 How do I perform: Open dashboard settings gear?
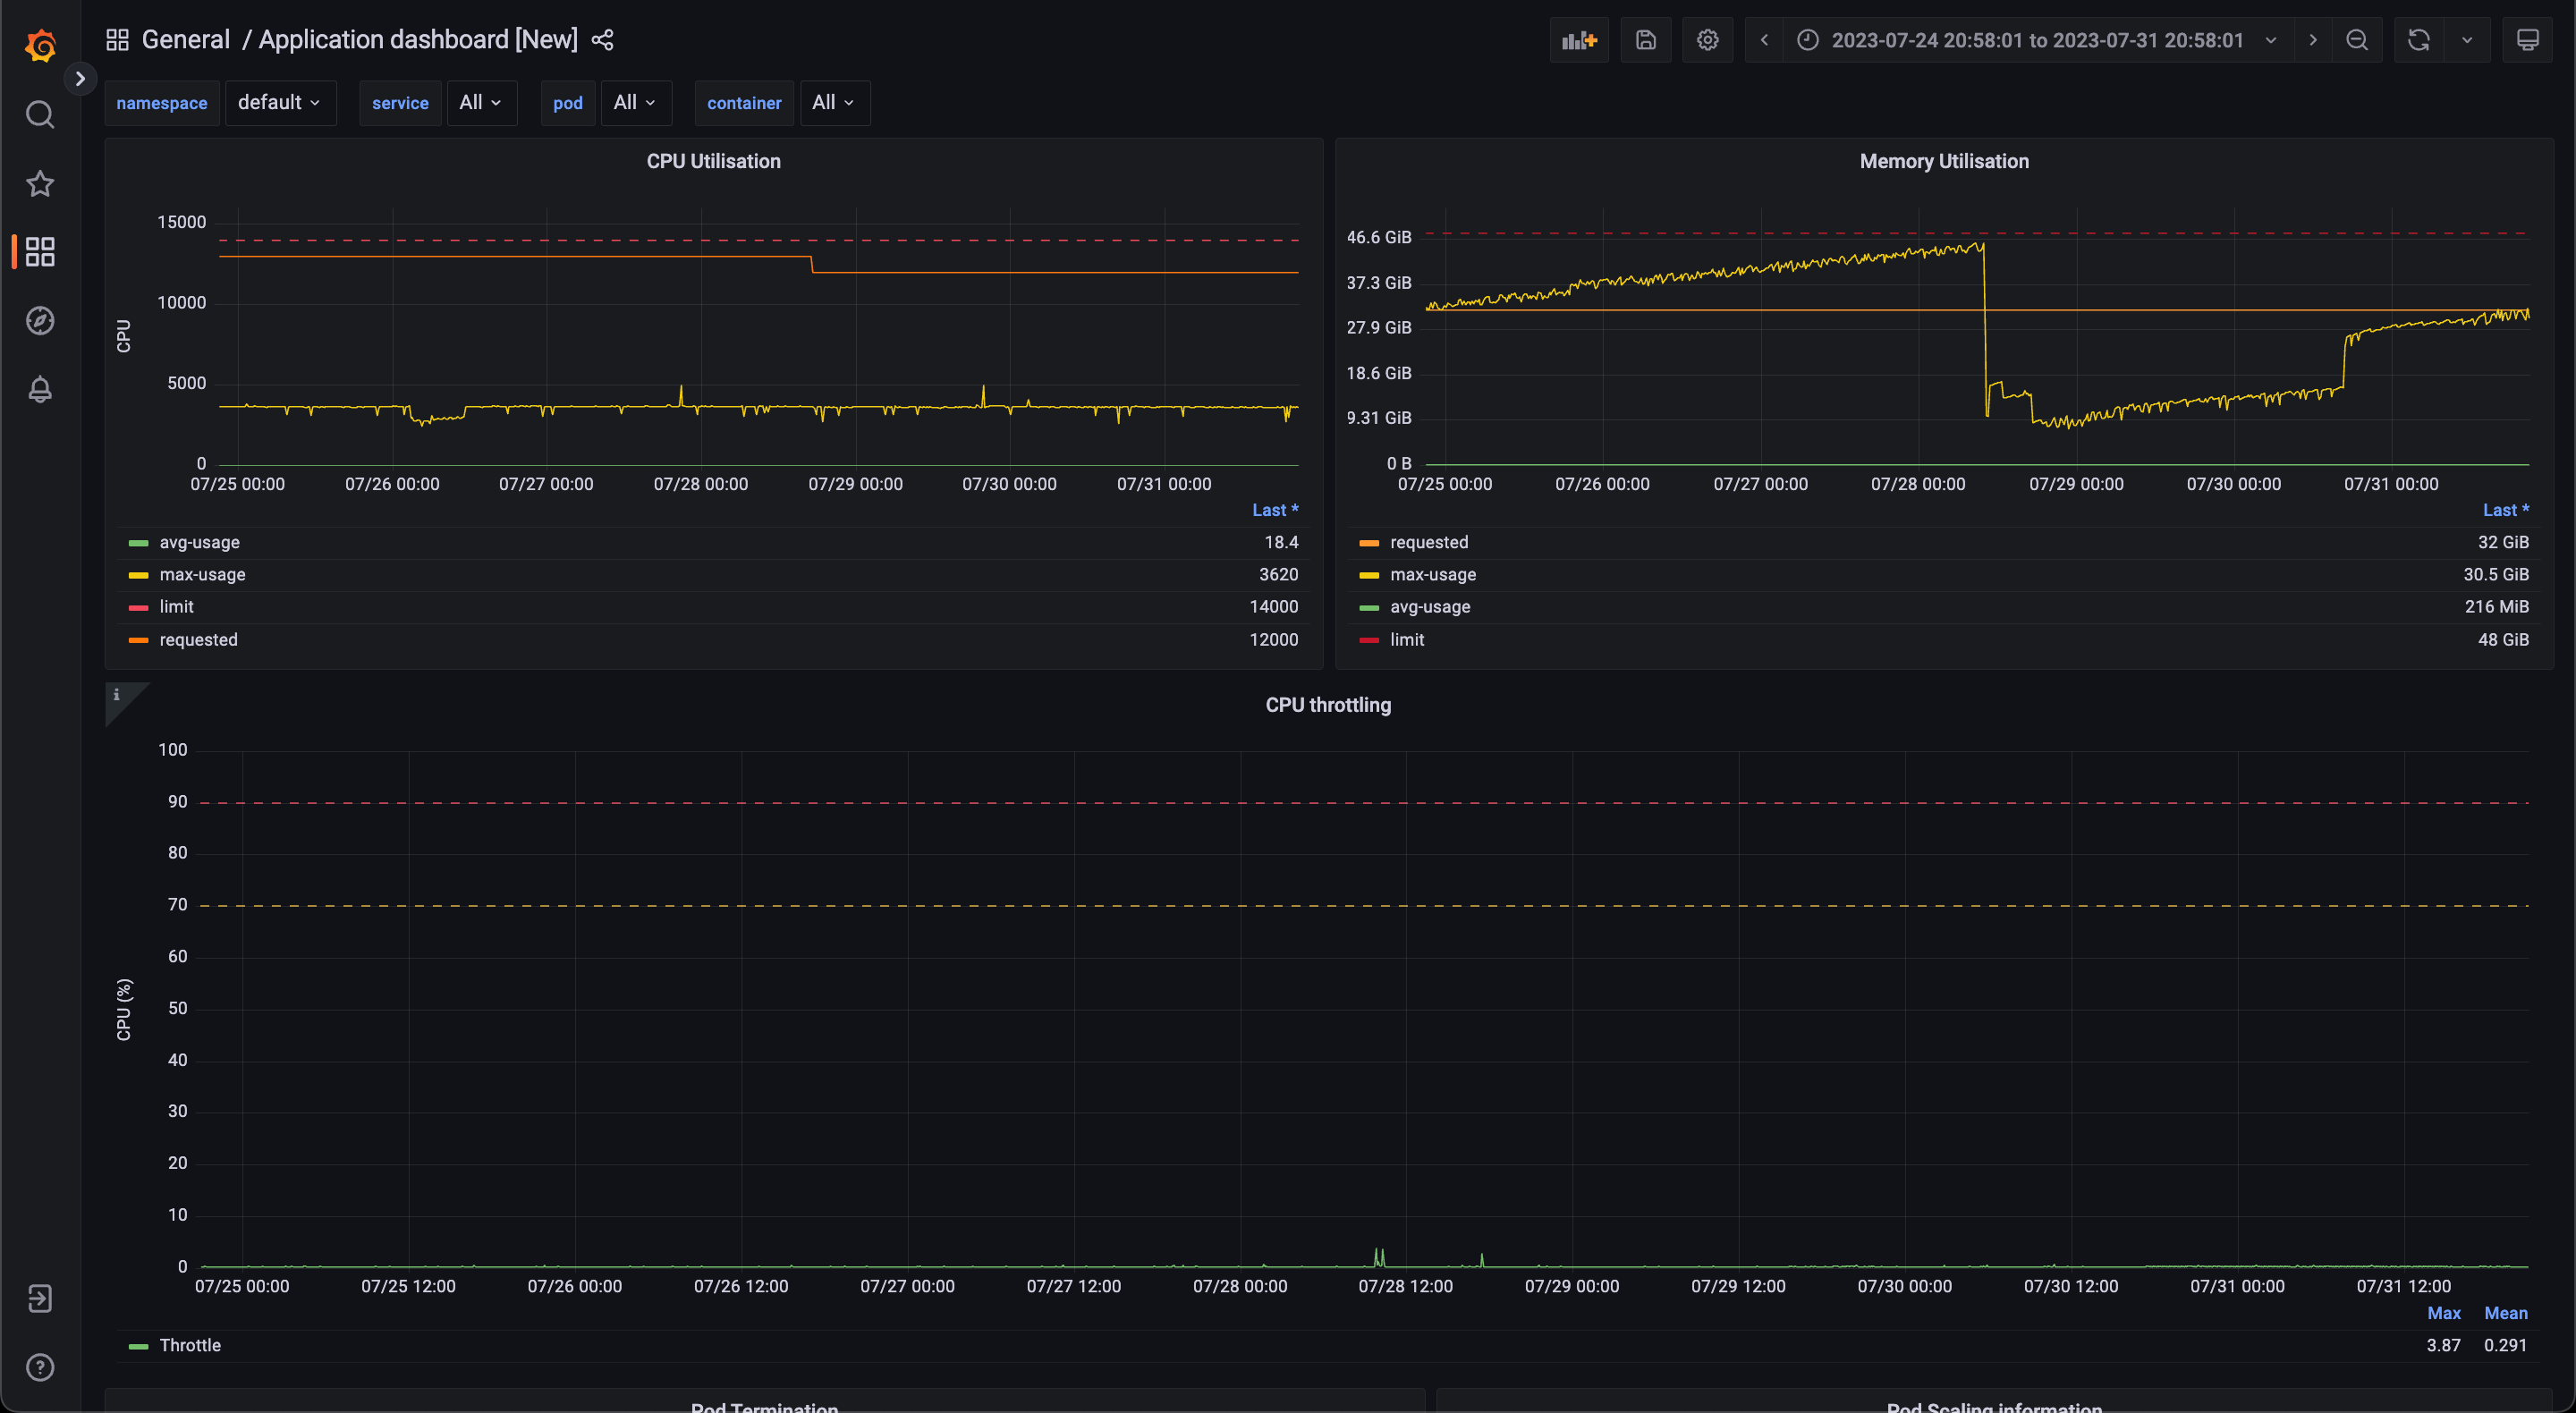1707,40
